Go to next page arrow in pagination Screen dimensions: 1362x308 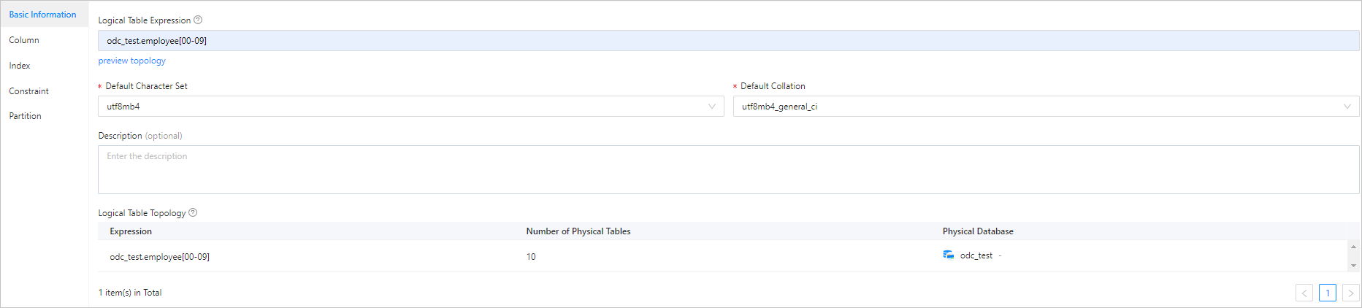[x=1350, y=293]
